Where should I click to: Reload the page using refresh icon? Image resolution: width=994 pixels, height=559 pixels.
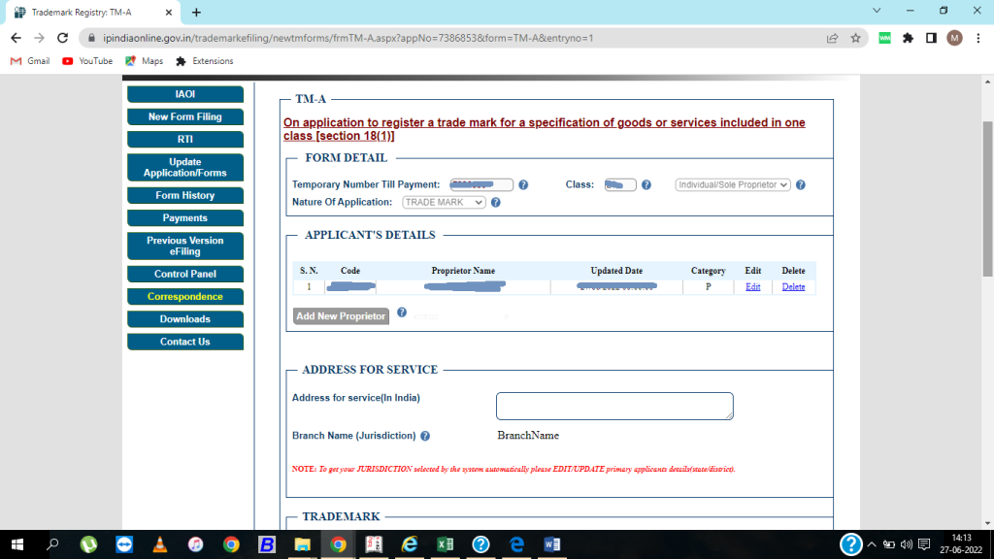click(63, 38)
